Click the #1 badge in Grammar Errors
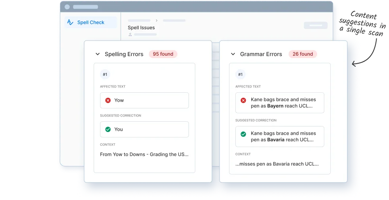389x200 pixels. [241, 74]
